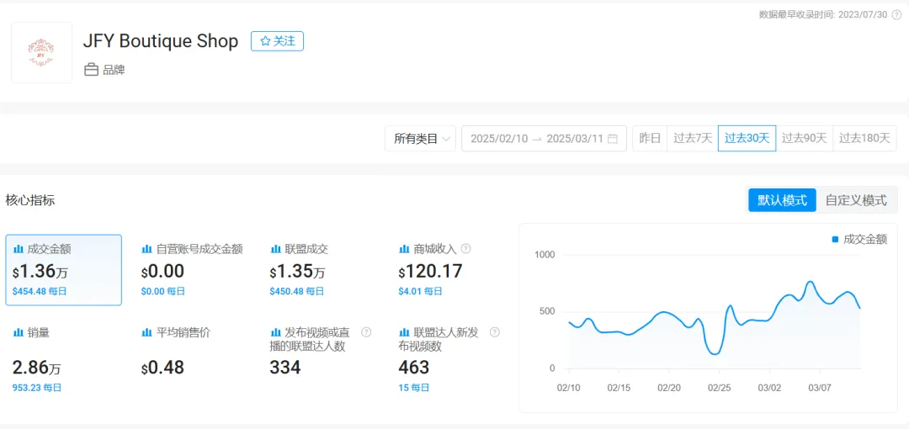
Task: Click the JFY Boutique Shop logo thumbnail
Action: point(42,53)
